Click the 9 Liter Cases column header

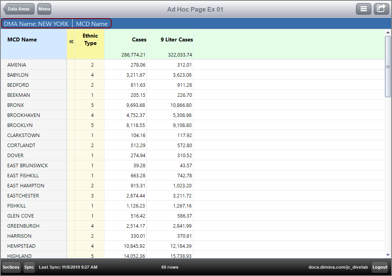pos(177,39)
